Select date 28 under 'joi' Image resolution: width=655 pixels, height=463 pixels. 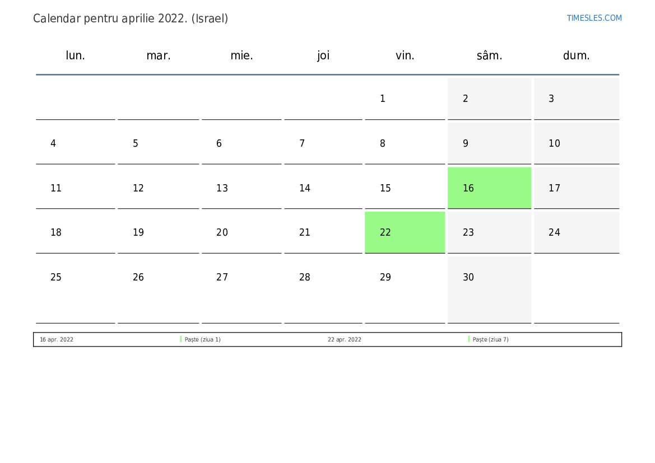click(x=304, y=277)
